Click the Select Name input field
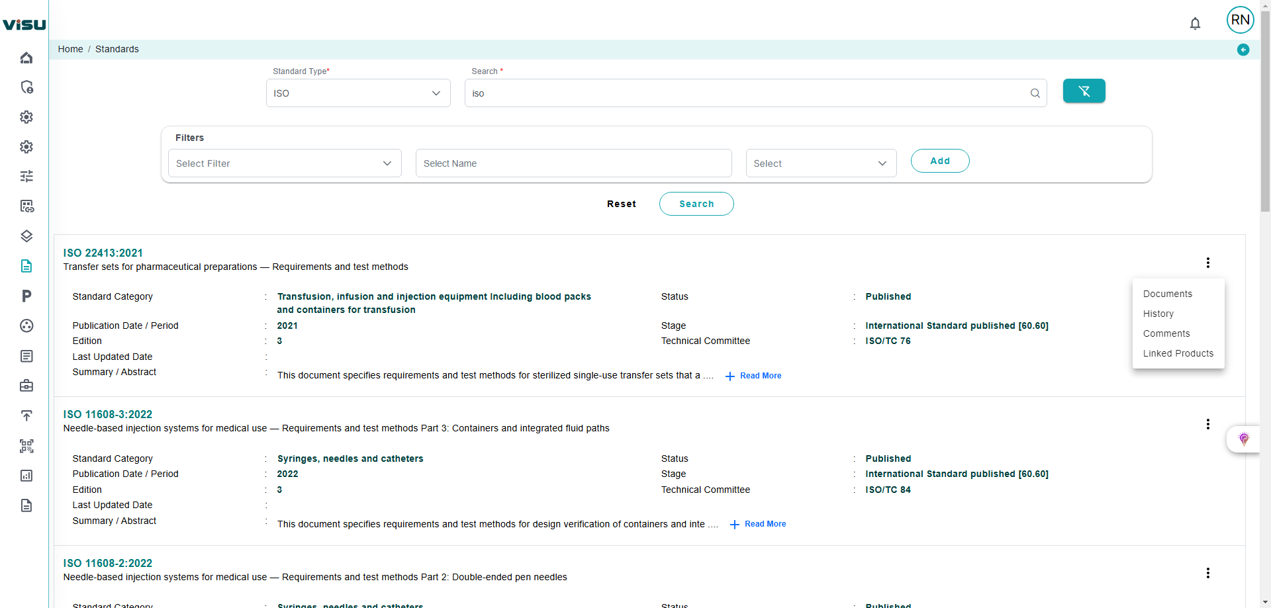Screen dimensions: 1271x608 point(573,163)
